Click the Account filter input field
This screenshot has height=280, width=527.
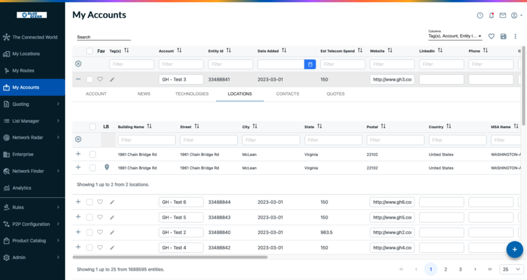pos(180,64)
